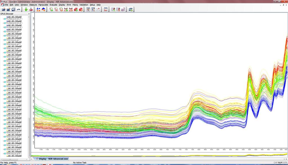Click second red stacked files icon
Viewport: 288px width, 165px height.
[x=81, y=9]
